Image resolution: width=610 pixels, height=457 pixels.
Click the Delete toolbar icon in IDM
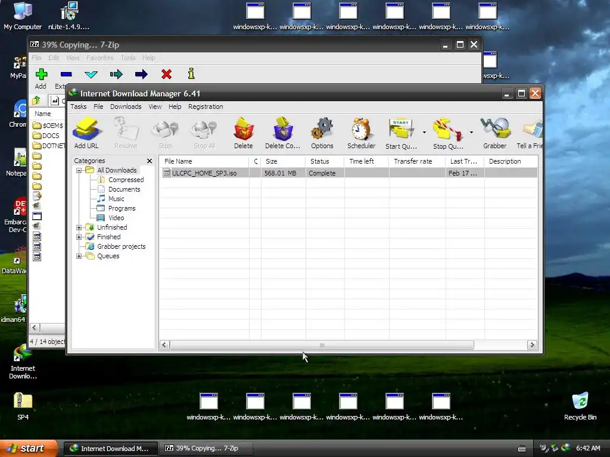[244, 133]
